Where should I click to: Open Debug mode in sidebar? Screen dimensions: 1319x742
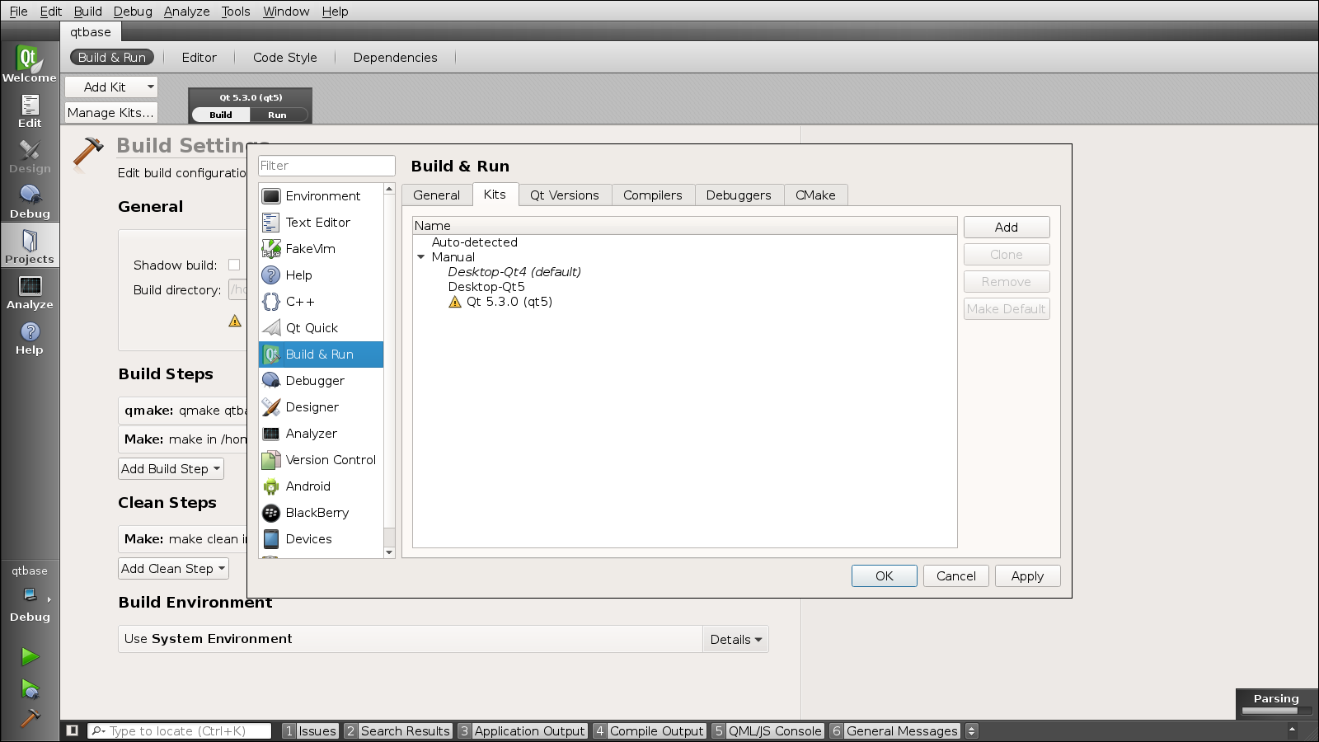click(x=30, y=201)
